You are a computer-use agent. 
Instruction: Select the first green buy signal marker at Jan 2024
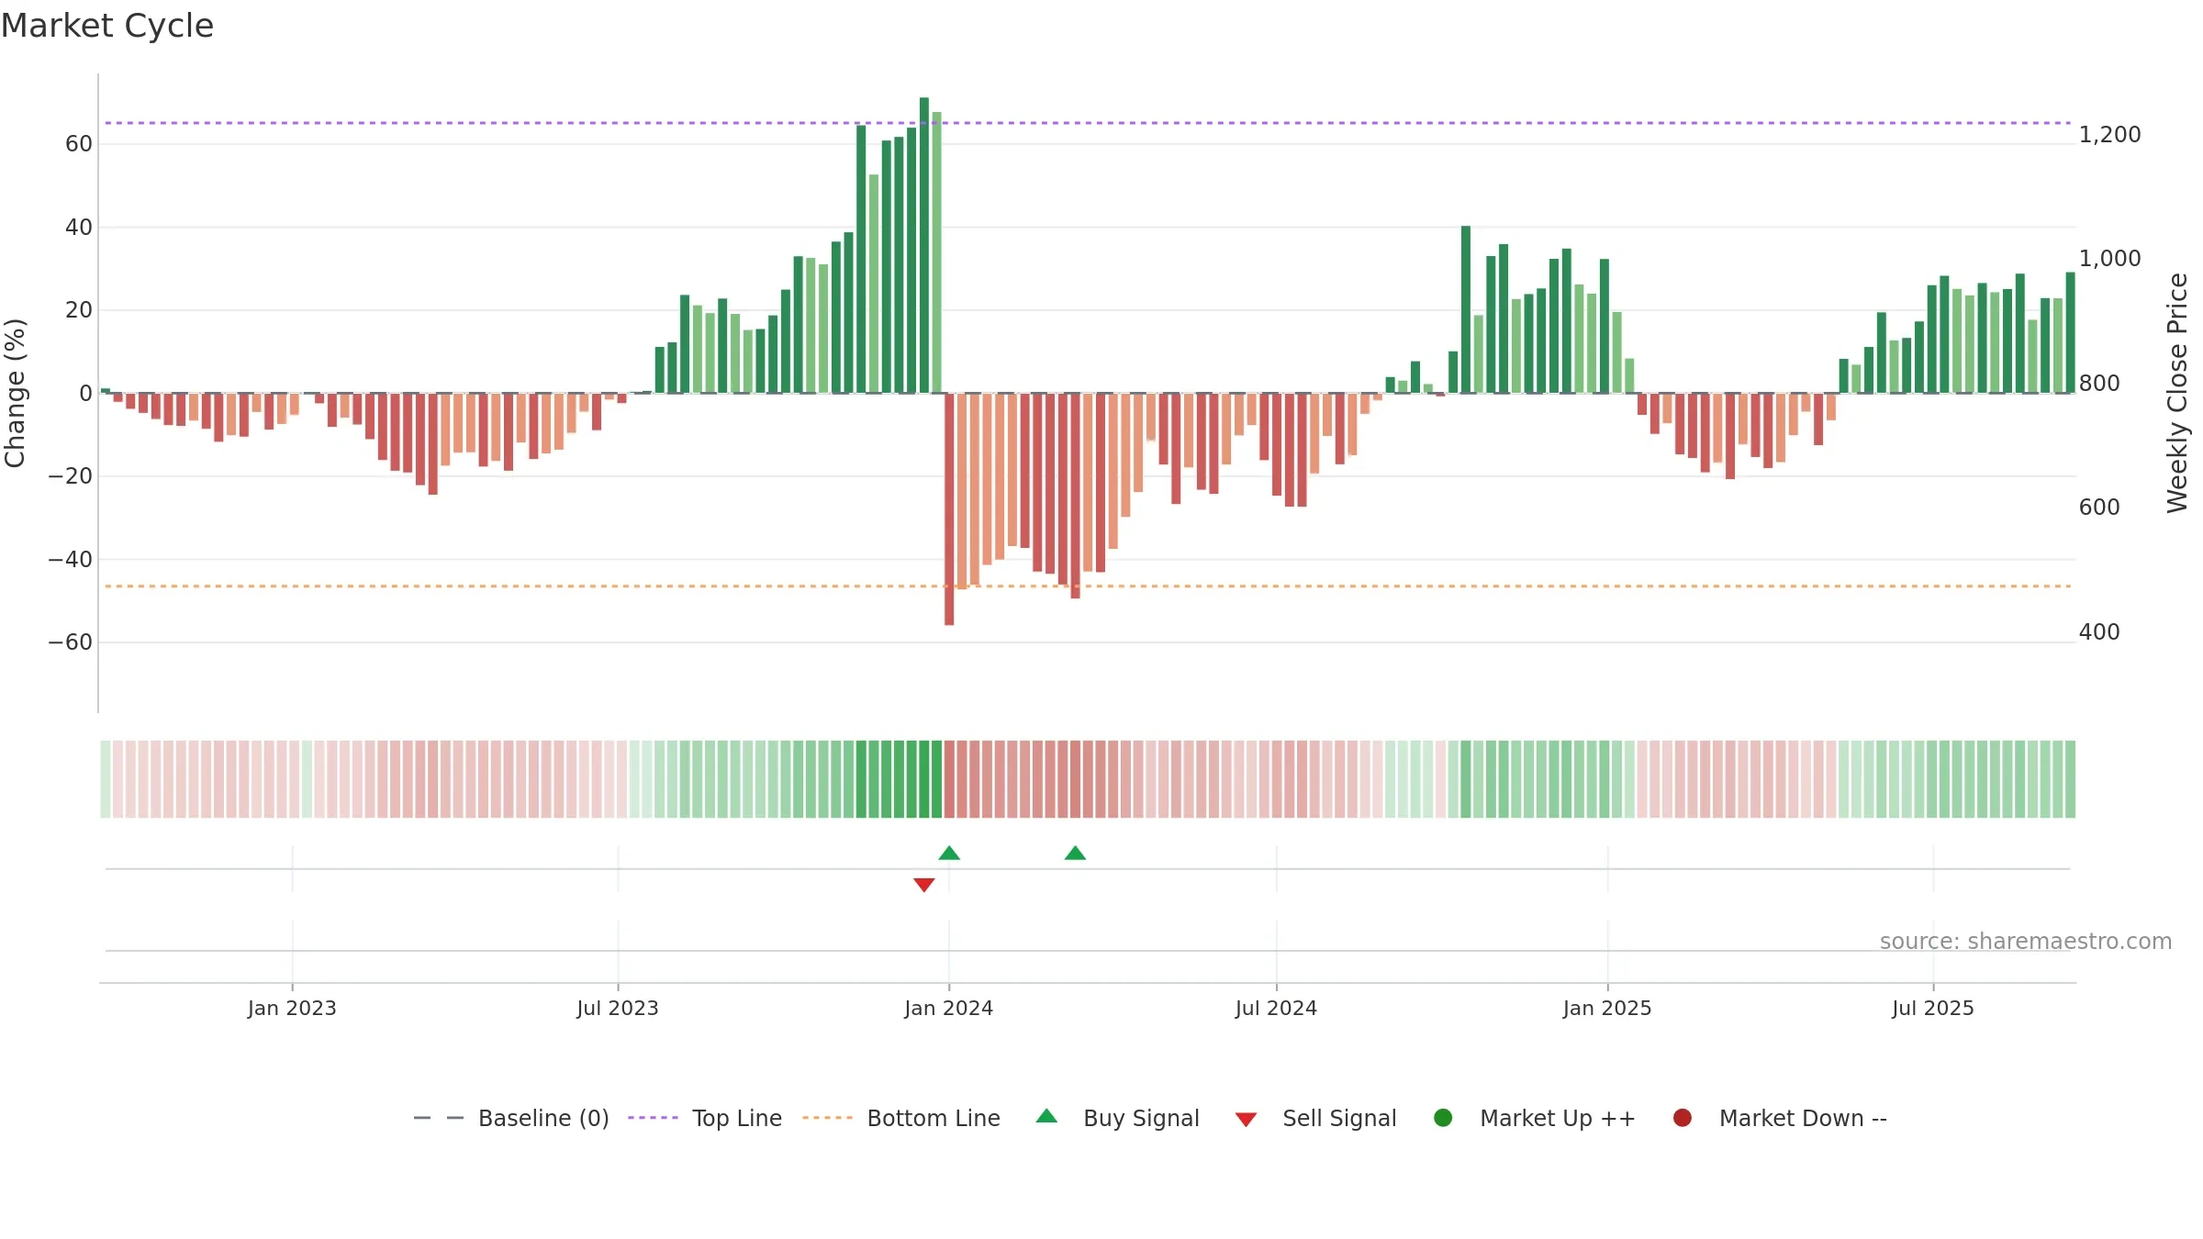click(949, 854)
